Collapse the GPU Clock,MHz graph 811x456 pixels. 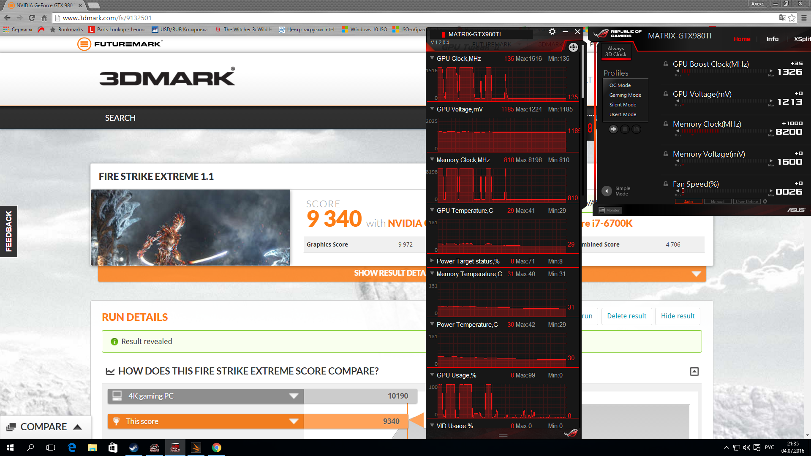click(432, 58)
